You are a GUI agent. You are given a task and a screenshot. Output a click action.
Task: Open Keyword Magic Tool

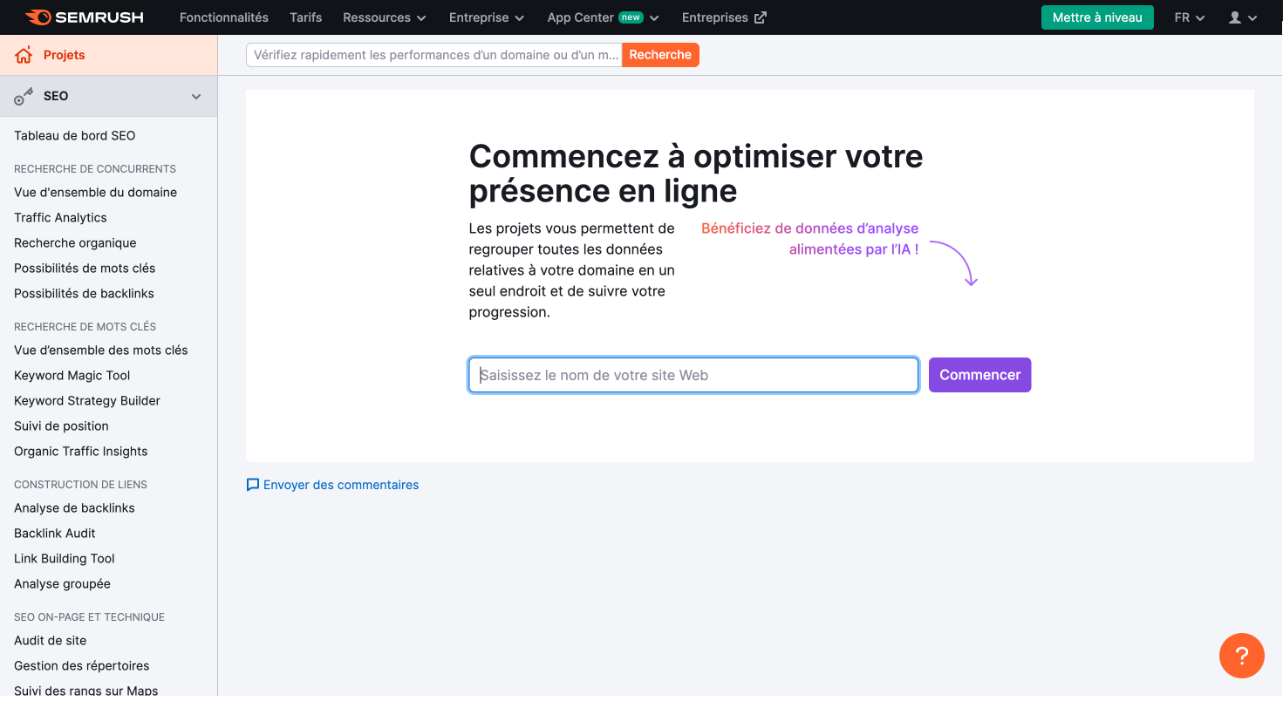click(x=72, y=376)
